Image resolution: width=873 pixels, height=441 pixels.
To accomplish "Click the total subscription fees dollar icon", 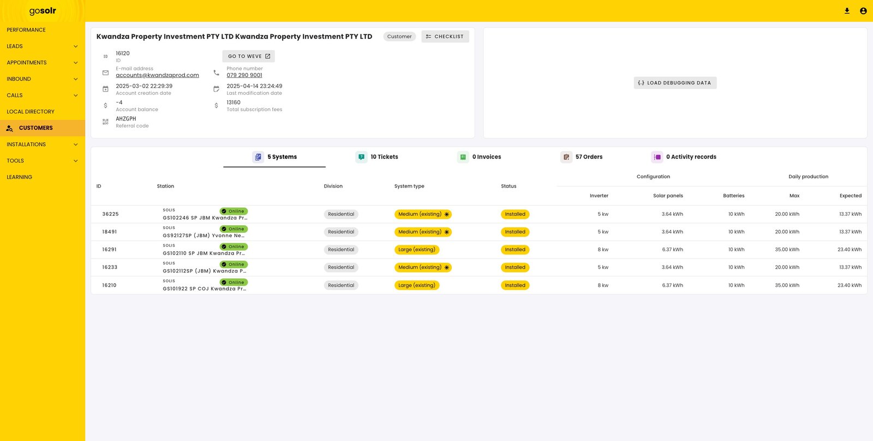I will point(217,105).
